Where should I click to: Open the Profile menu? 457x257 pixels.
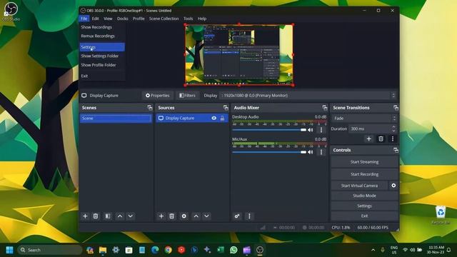pos(139,19)
